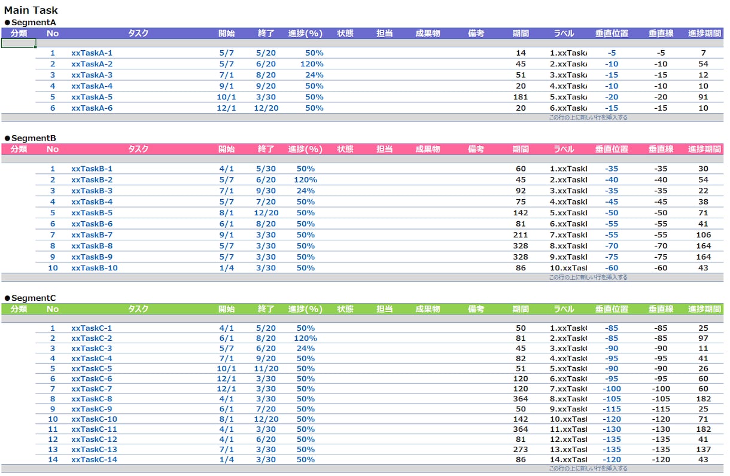This screenshot has height=476, width=730.
Task: Click 進捗期間 value 91 in xxTaskA-5 row
Action: (703, 97)
